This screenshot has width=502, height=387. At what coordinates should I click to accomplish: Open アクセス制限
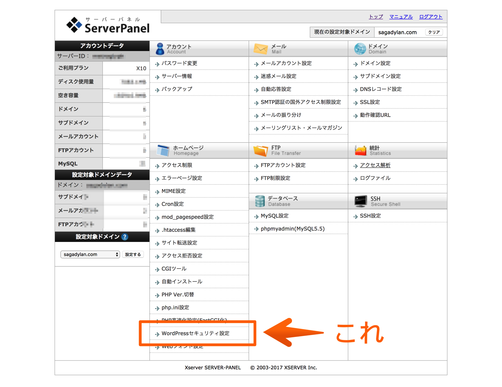[177, 165]
